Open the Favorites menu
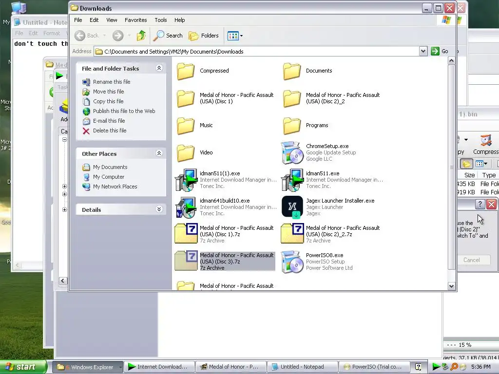This screenshot has width=499, height=374. point(135,20)
